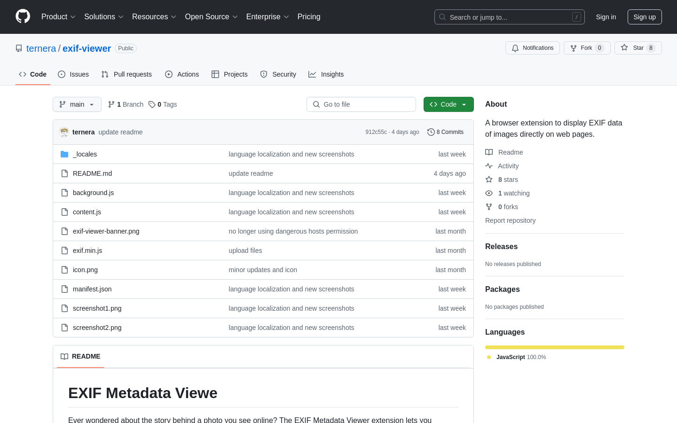This screenshot has width=677, height=423.
Task: Open the 'upload files' commit message
Action: pyautogui.click(x=245, y=251)
